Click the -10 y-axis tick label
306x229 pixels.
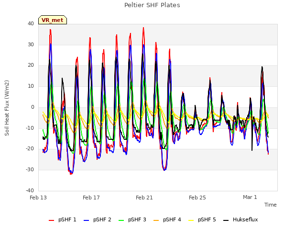point(30,128)
